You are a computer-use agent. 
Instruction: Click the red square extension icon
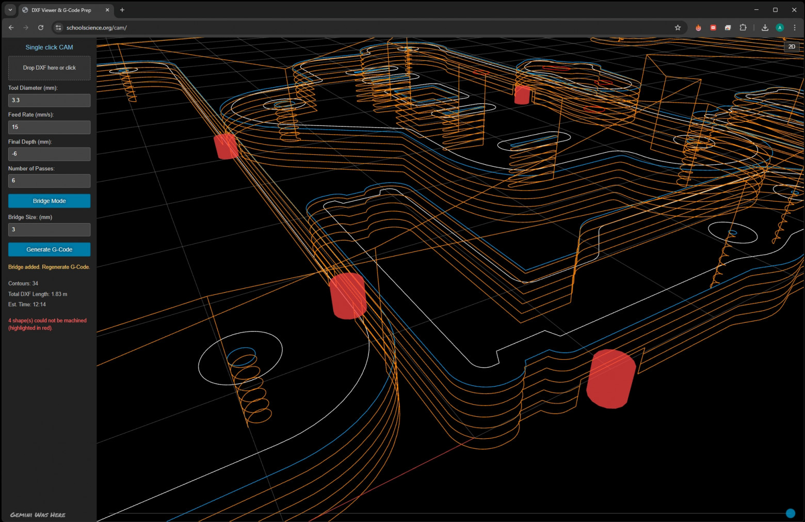pyautogui.click(x=713, y=28)
